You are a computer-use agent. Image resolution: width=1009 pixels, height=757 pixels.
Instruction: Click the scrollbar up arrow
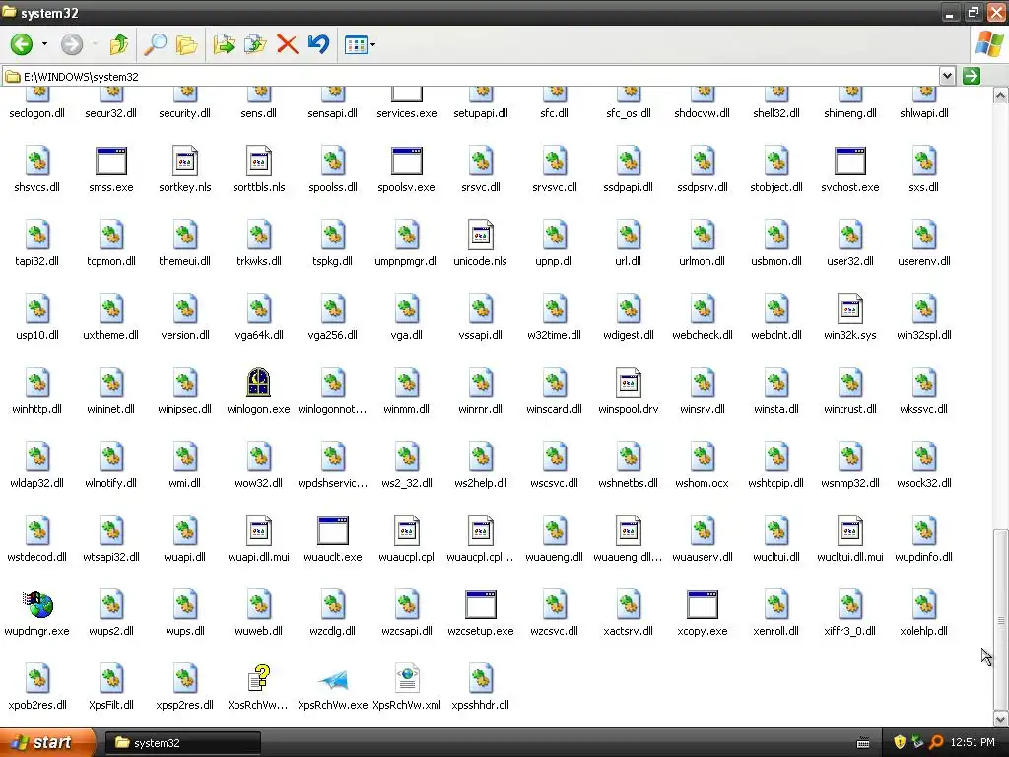1000,96
